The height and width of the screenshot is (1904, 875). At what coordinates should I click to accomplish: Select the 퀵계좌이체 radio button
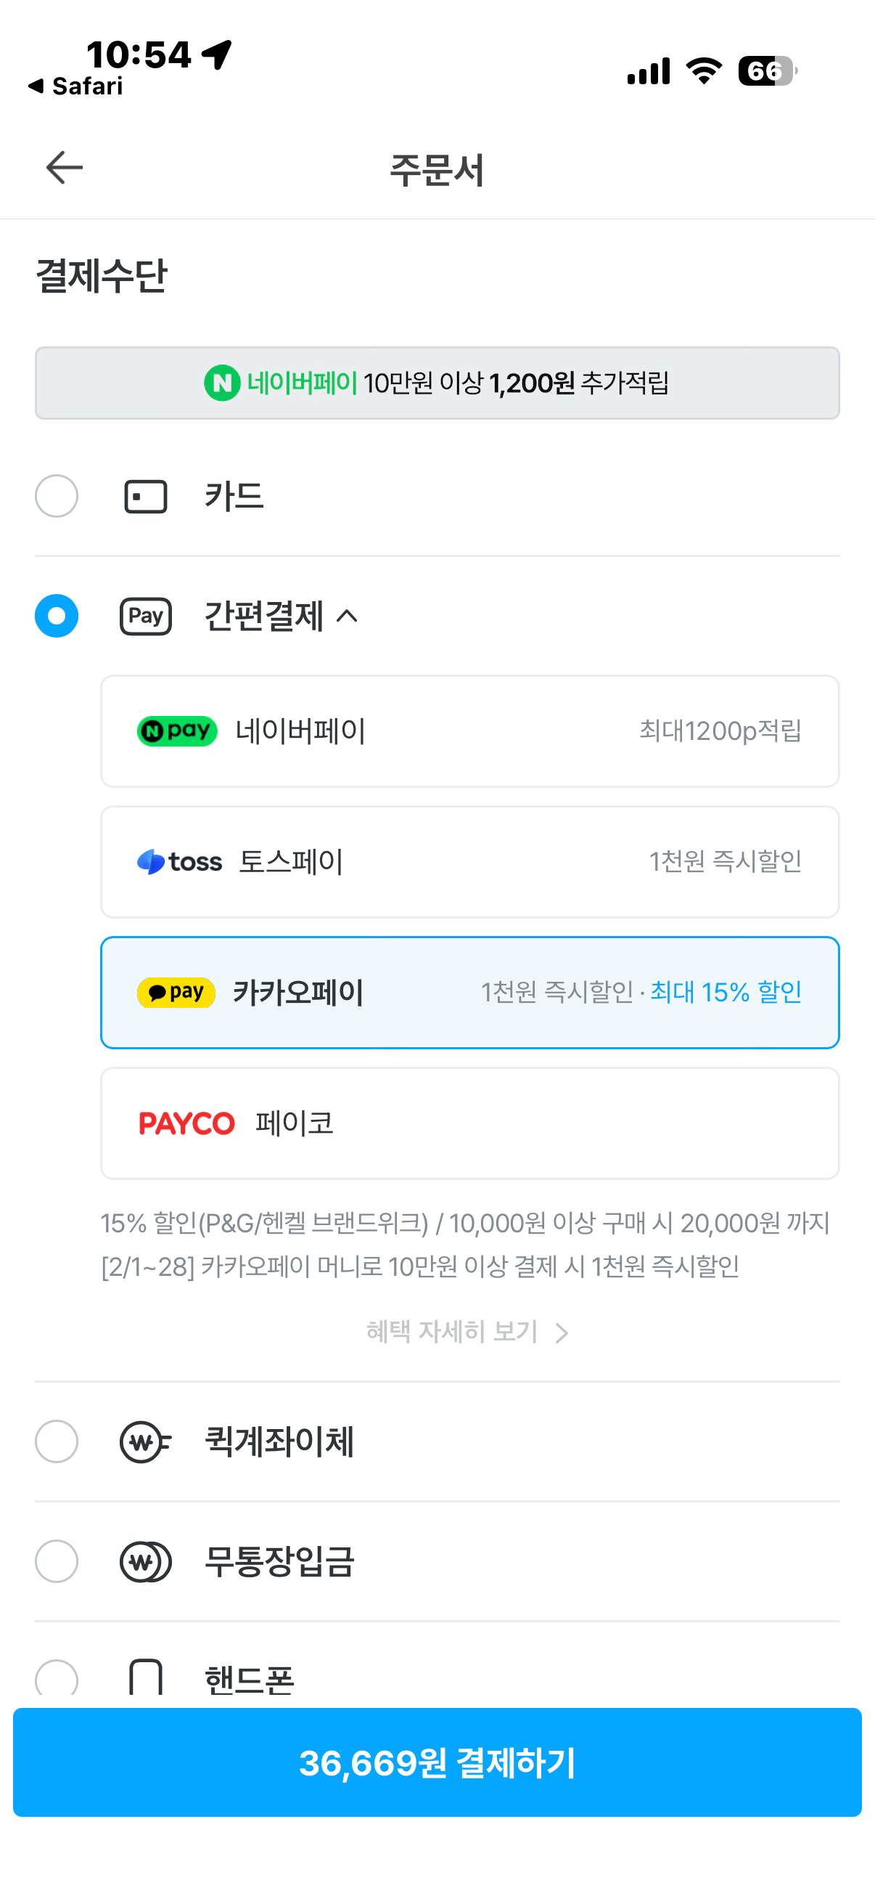click(x=57, y=1441)
